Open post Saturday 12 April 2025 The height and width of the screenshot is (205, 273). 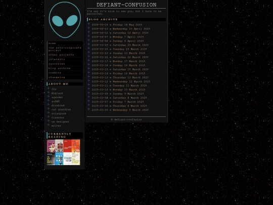coord(120,33)
